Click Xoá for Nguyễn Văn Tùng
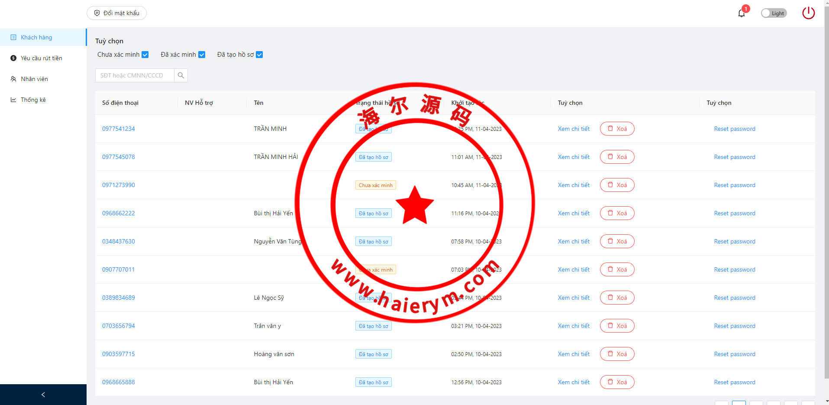 pos(617,241)
